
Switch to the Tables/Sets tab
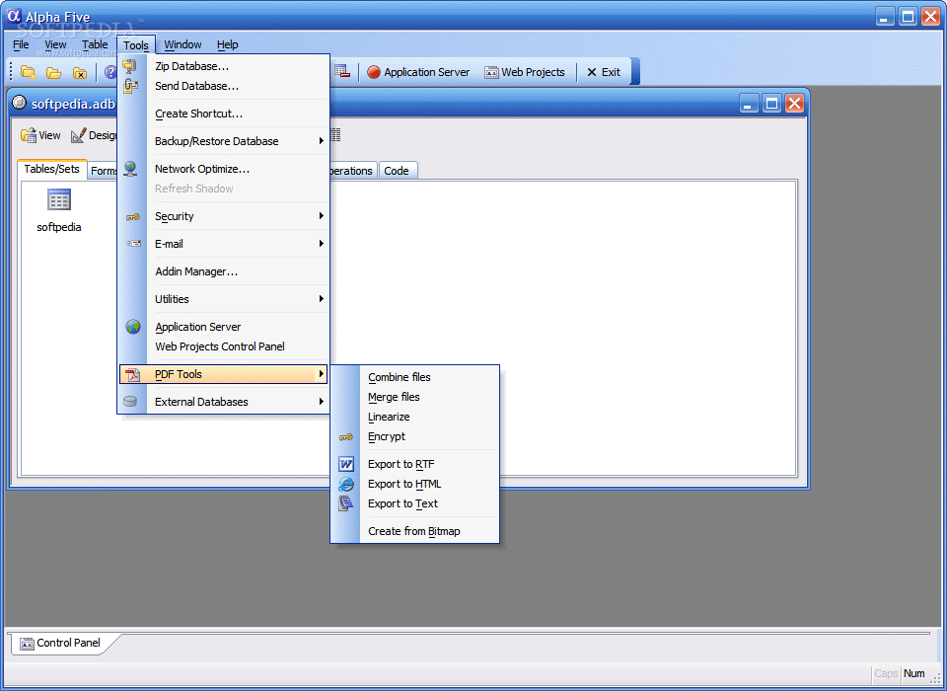[x=52, y=169]
